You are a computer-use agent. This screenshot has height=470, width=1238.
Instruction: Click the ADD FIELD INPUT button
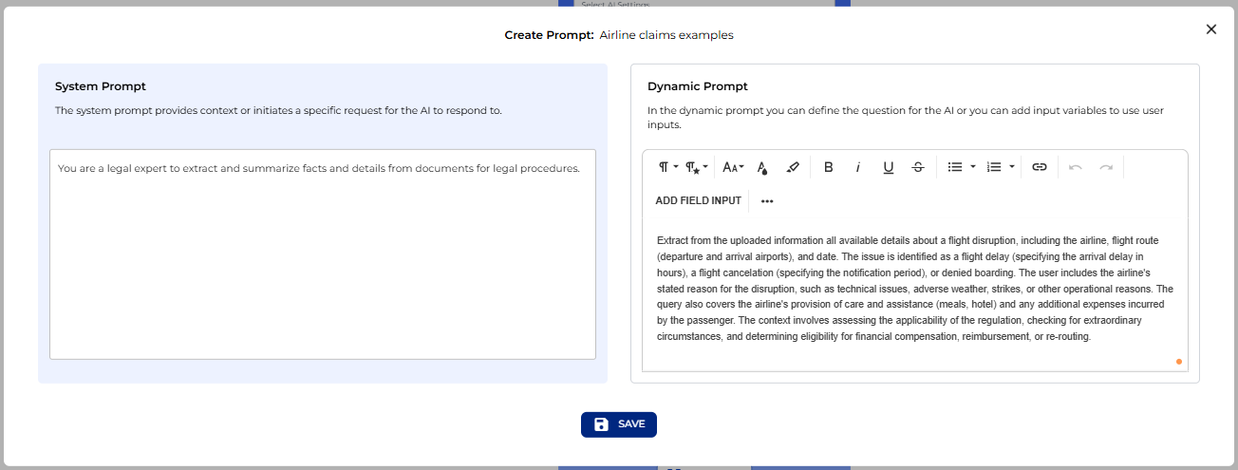pos(698,201)
